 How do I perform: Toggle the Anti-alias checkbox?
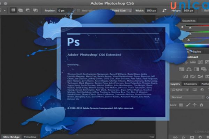click(x=79, y=10)
